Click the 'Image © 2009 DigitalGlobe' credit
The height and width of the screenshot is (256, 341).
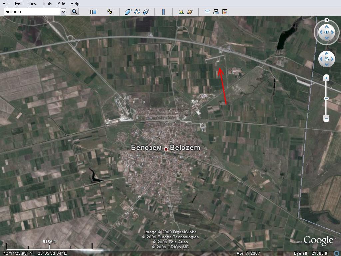(170, 232)
